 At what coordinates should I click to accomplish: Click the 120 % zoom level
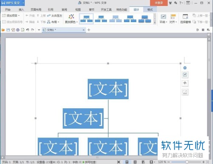coord(162,162)
